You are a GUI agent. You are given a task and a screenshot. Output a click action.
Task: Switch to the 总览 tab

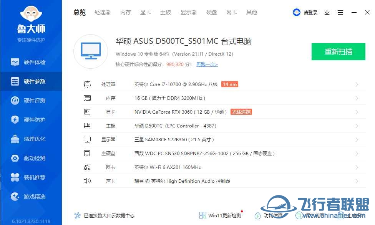pos(80,12)
